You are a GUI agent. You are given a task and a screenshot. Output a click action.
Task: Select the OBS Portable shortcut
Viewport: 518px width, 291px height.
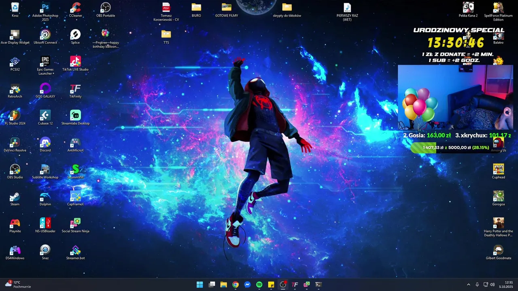106,10
